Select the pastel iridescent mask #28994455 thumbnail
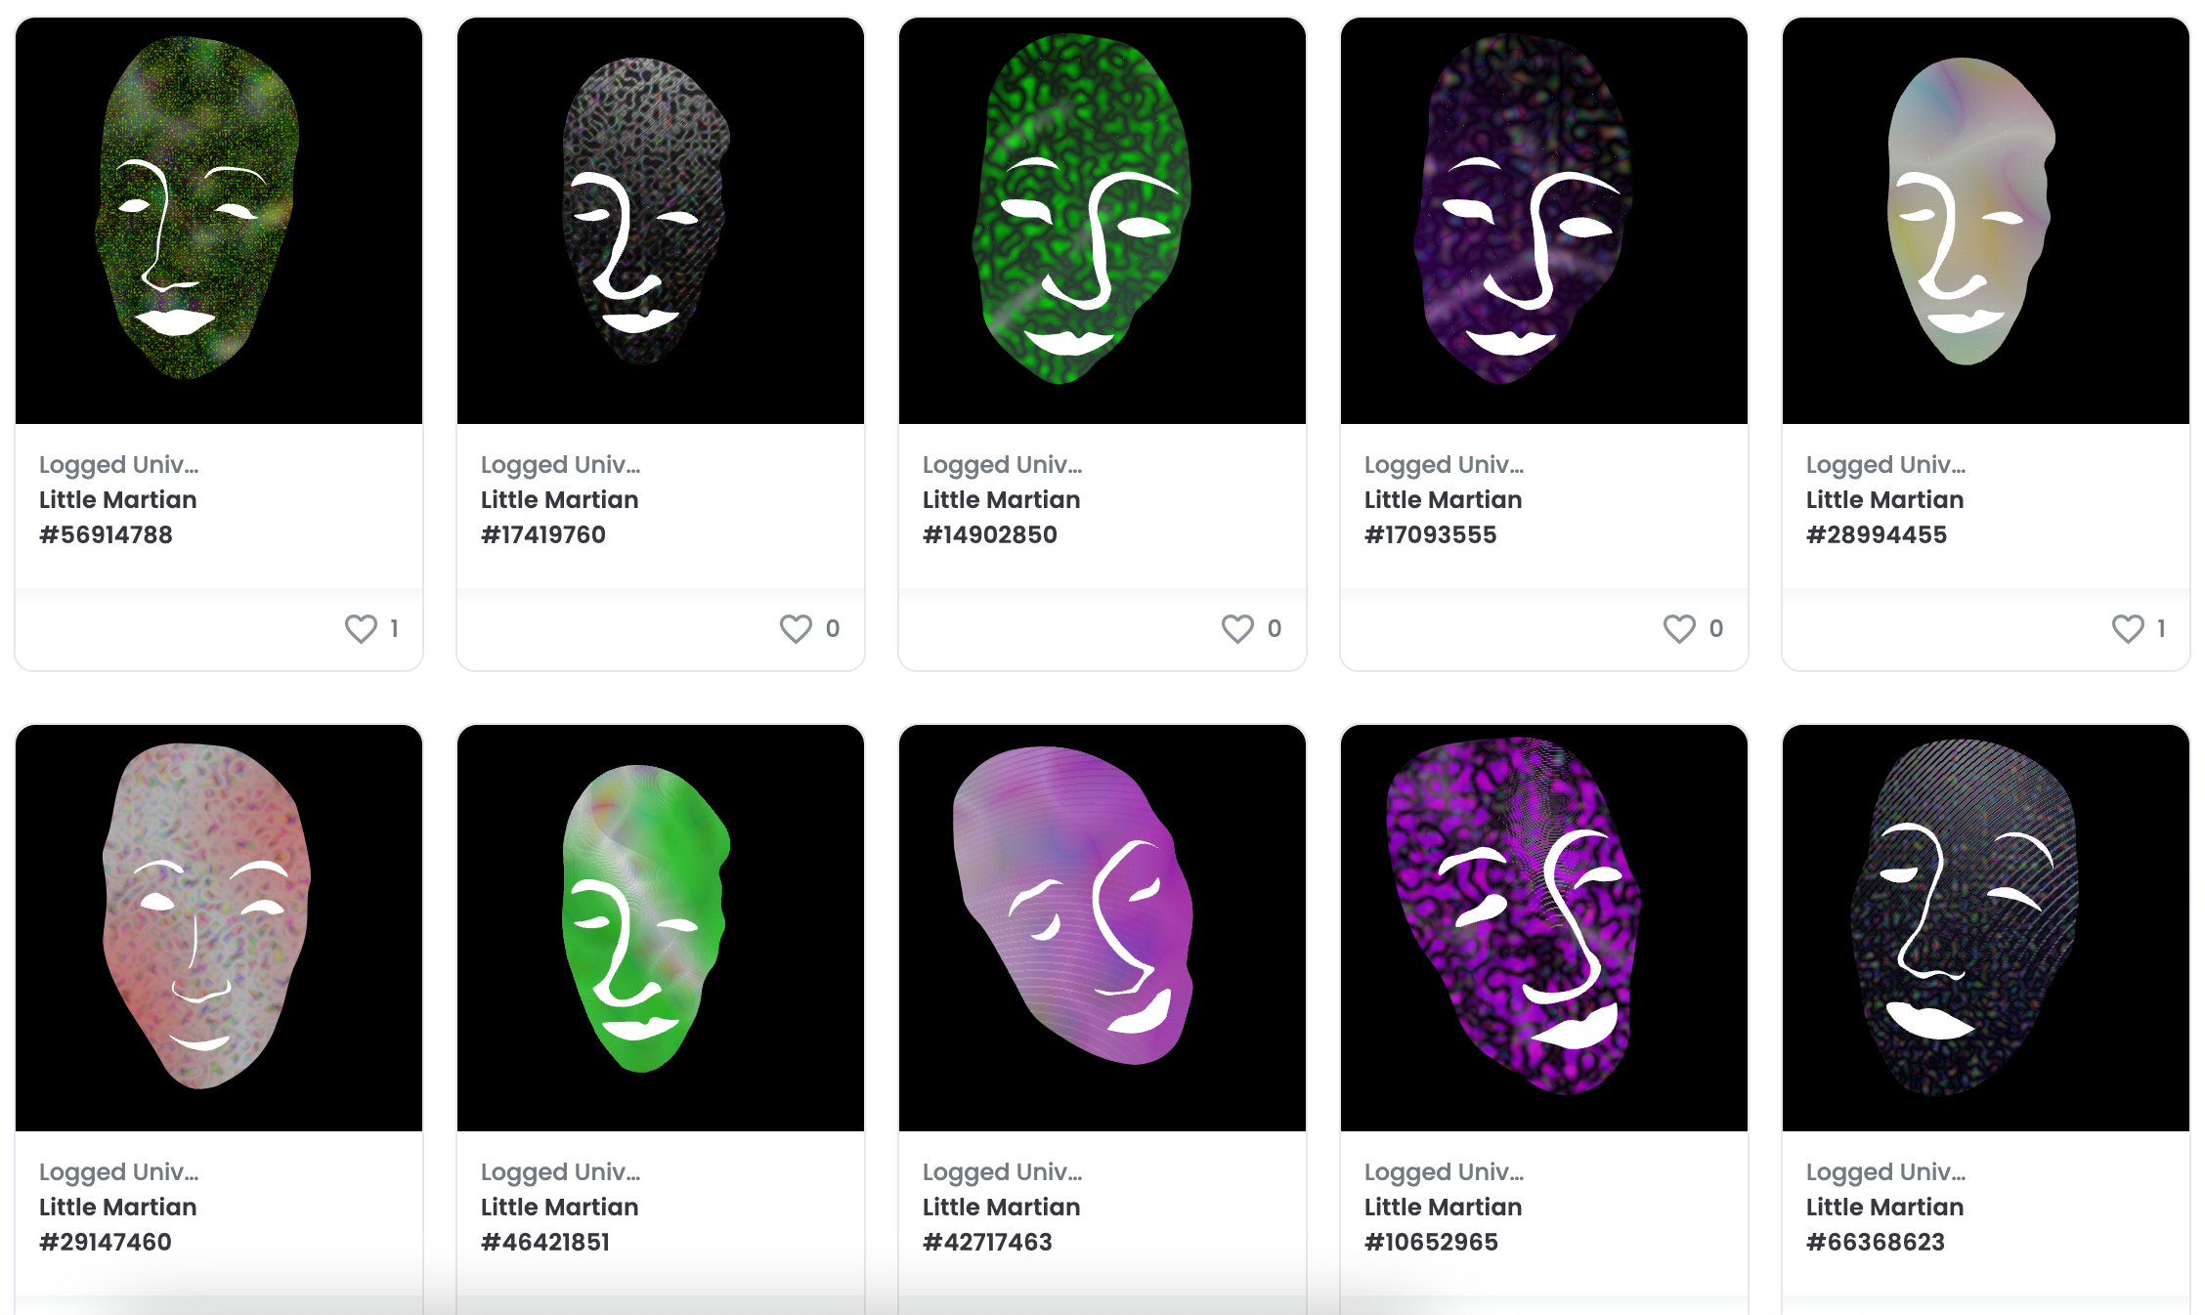Viewport: 2205px width, 1315px height. coord(1986,221)
